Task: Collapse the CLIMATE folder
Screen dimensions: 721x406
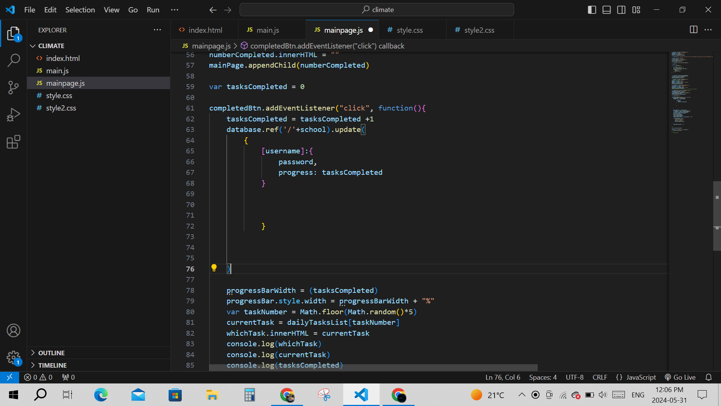Action: 51,46
